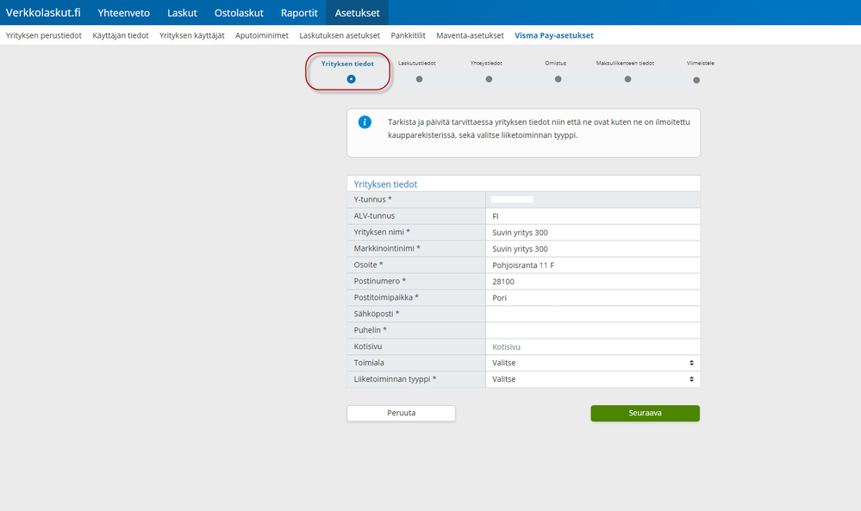Click the Peruuta button
Screen dimensions: 861x511
click(x=402, y=414)
